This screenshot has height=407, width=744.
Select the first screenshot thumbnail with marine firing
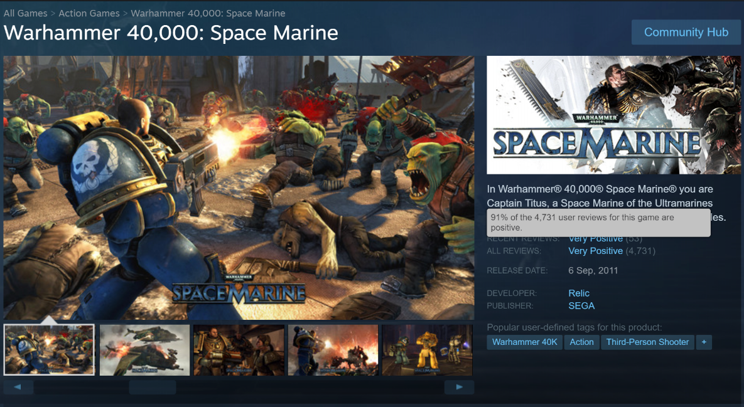[50, 350]
